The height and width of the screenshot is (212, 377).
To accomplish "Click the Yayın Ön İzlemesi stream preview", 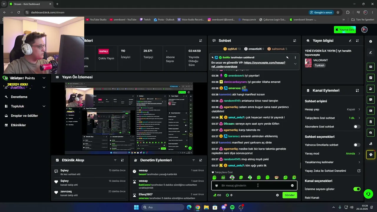I will coord(129,118).
